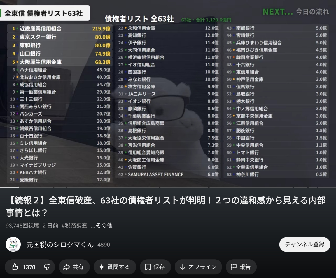
Task: Click the video title 【続報２】全東信破産
Action: click(x=166, y=207)
